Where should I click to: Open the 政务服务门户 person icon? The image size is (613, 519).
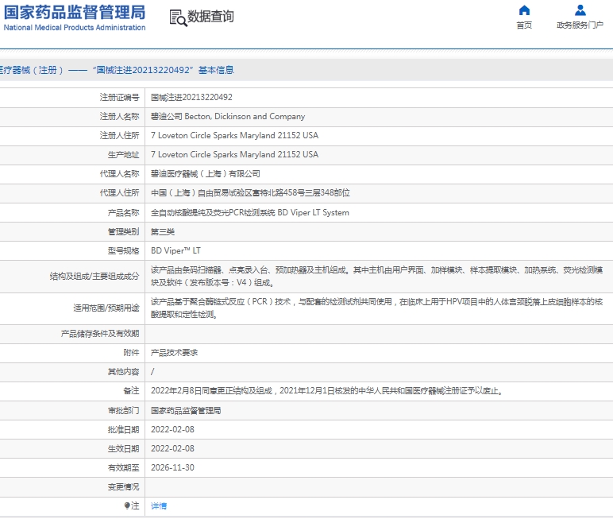tap(580, 10)
